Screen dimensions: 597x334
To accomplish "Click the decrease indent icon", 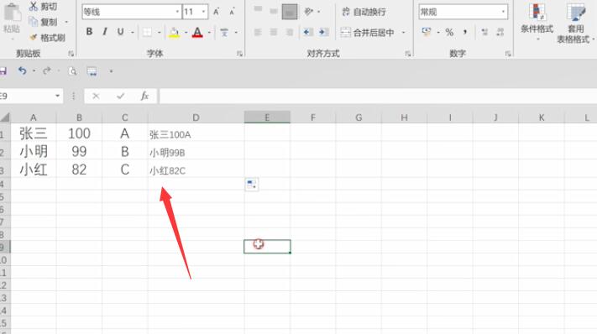I will pyautogui.click(x=306, y=33).
